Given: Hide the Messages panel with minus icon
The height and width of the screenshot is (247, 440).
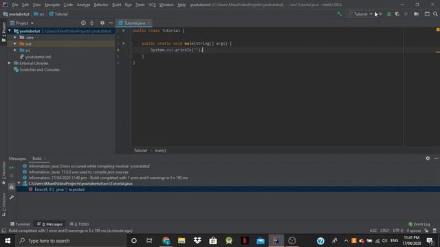Looking at the screenshot, I should click(436, 158).
